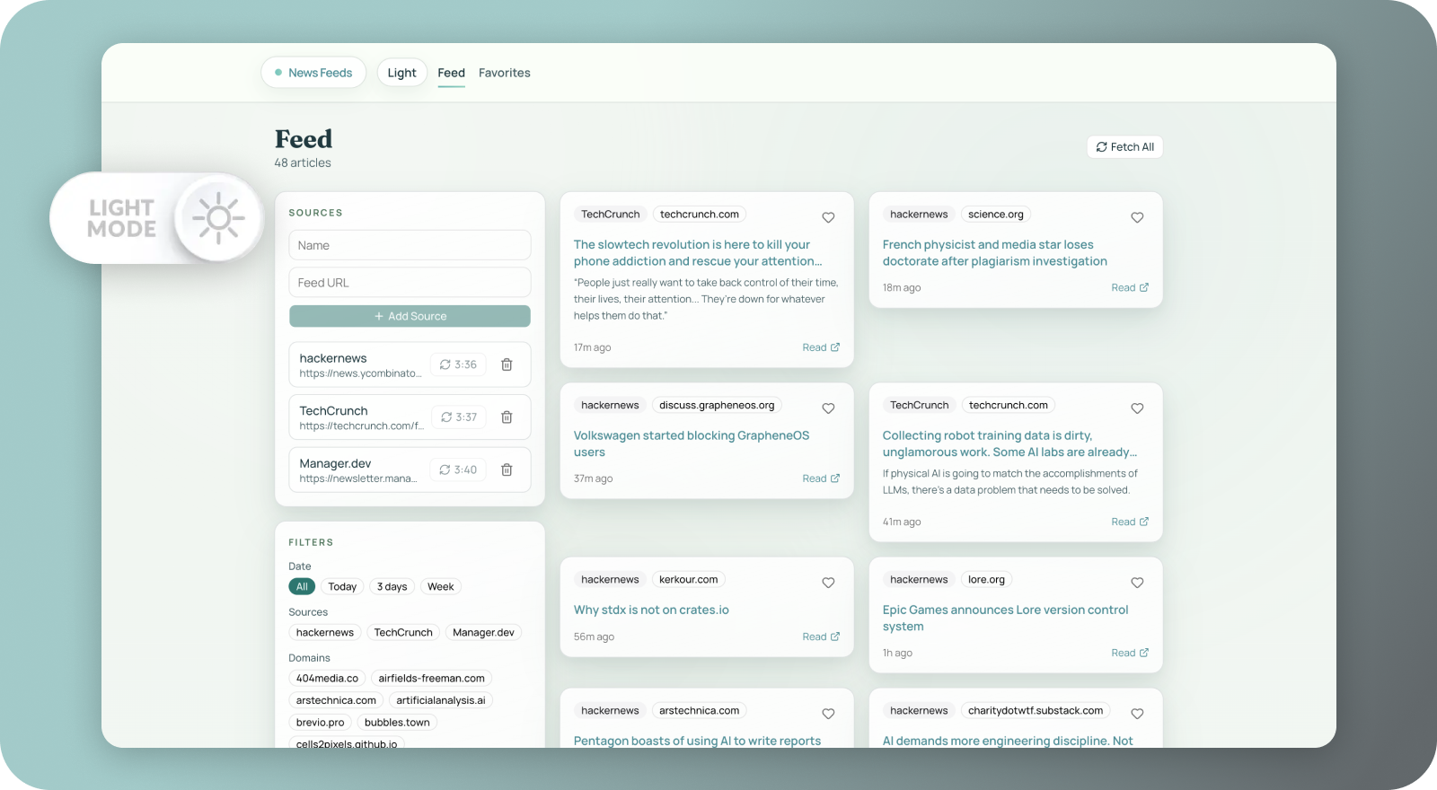Refresh TechCrunch source timer 3:37
The height and width of the screenshot is (790, 1437).
pos(459,417)
